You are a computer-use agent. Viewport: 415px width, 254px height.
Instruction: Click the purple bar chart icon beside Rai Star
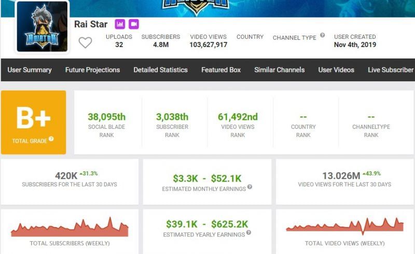tap(120, 24)
